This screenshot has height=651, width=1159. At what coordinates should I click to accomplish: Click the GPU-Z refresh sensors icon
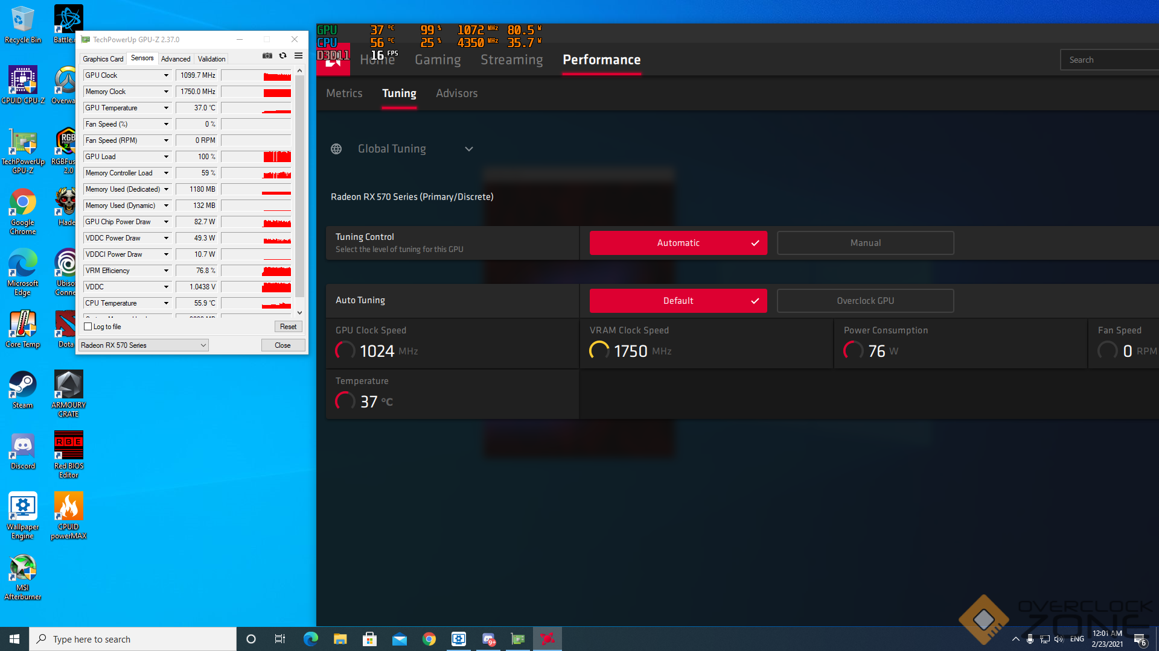[x=283, y=55]
